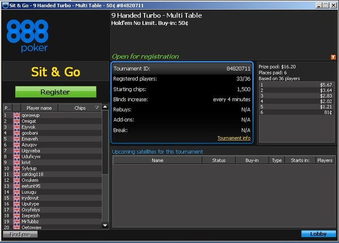
Task: Click the flag icon beside catdog118
Action: [16, 174]
